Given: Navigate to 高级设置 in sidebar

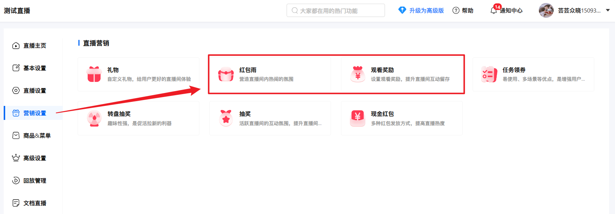Looking at the screenshot, I should pyautogui.click(x=34, y=158).
